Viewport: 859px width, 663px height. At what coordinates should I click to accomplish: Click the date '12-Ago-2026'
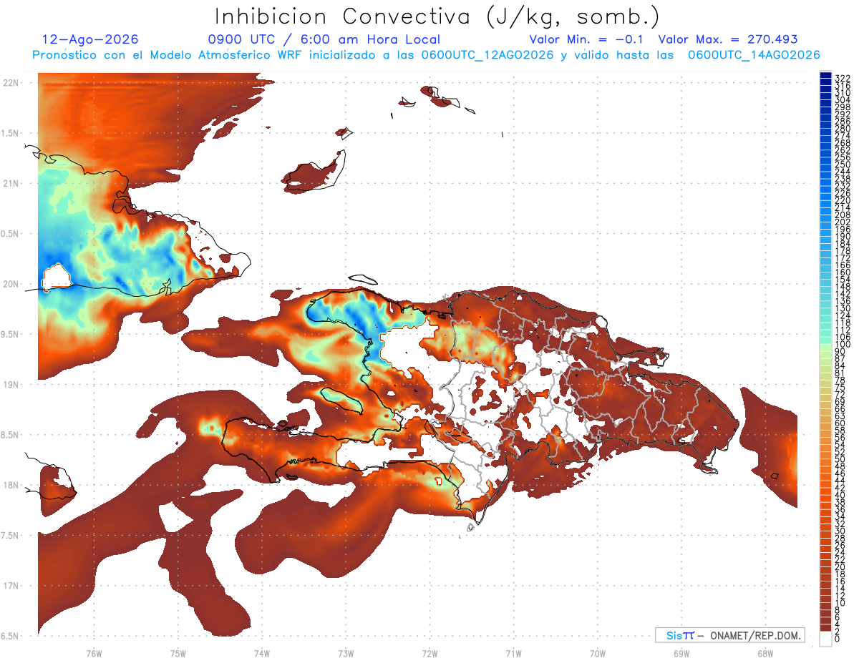point(90,39)
